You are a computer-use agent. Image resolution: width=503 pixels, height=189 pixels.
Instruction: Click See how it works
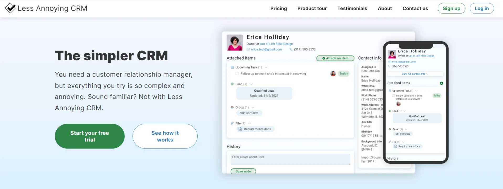click(x=165, y=136)
